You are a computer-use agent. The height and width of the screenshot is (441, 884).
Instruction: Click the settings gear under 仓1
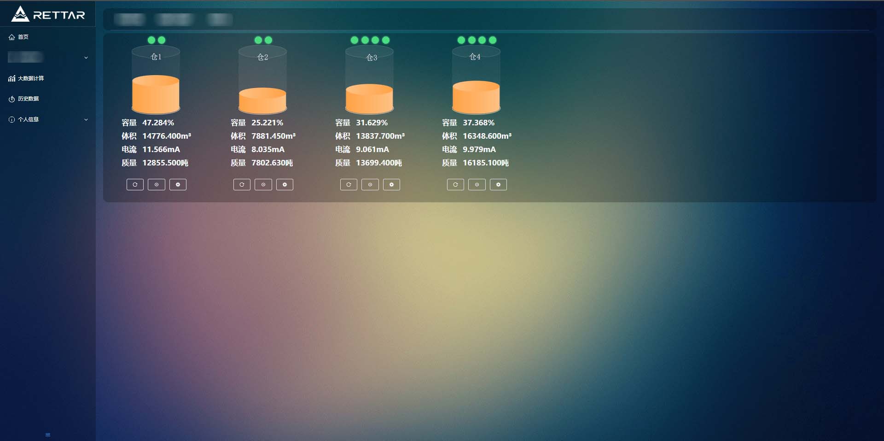pyautogui.click(x=178, y=185)
